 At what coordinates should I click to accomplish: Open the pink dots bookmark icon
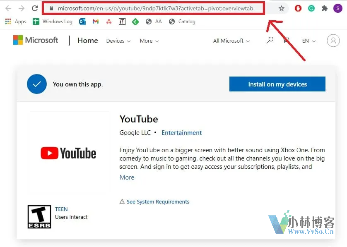point(109,22)
